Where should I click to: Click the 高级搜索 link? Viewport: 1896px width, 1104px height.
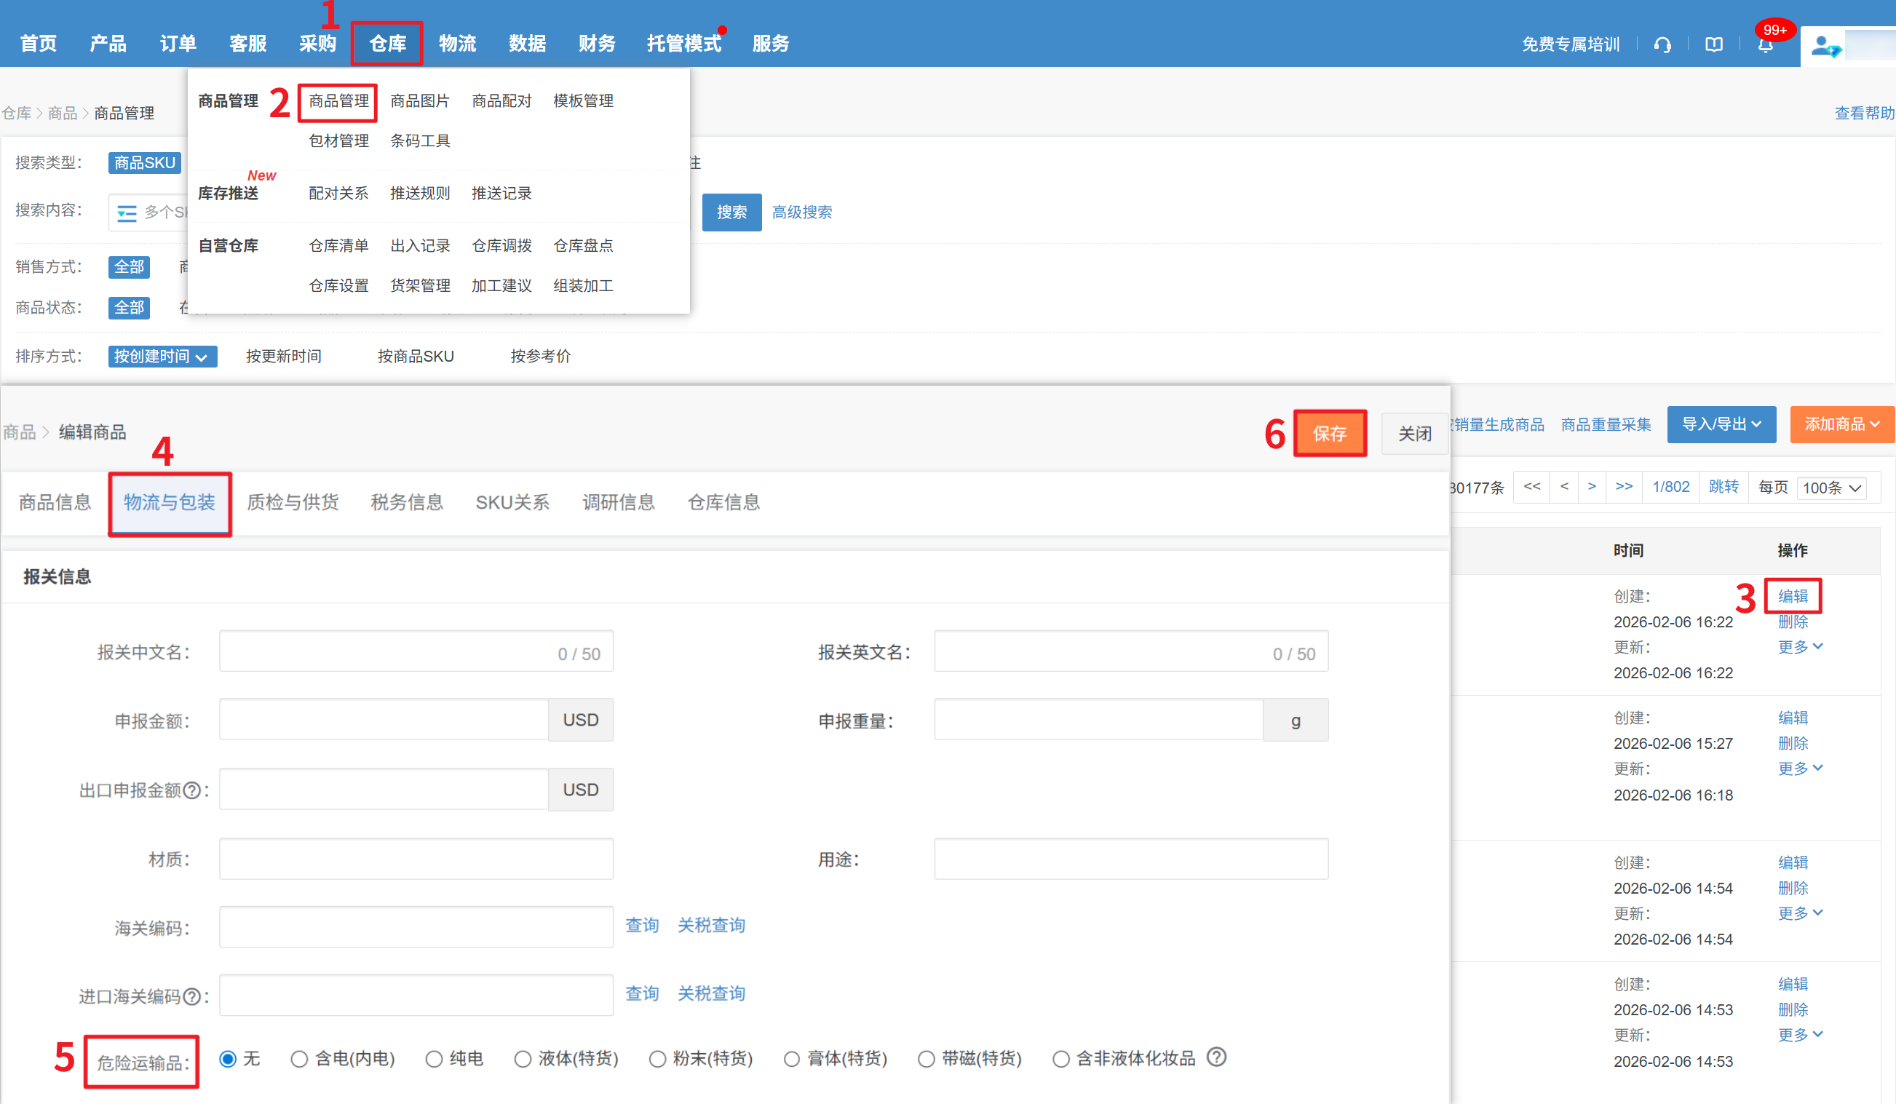coord(801,212)
